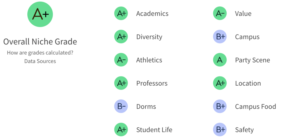The height and width of the screenshot is (139, 281).
Task: Click the Campus B+ grade badge
Action: [x=220, y=37]
